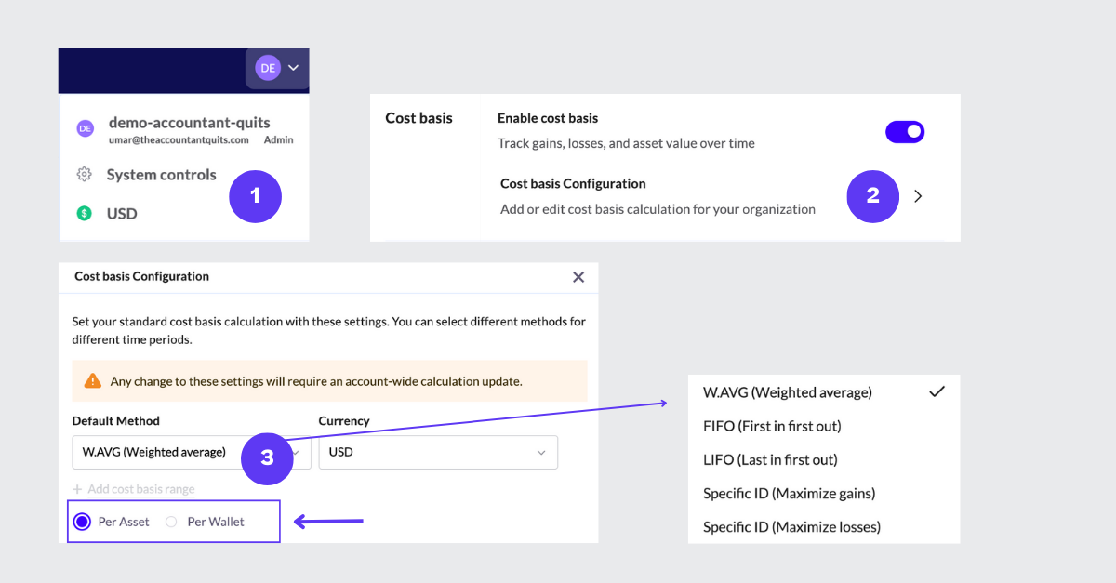Select the Per Wallet radio button
The width and height of the screenshot is (1116, 583).
(171, 522)
